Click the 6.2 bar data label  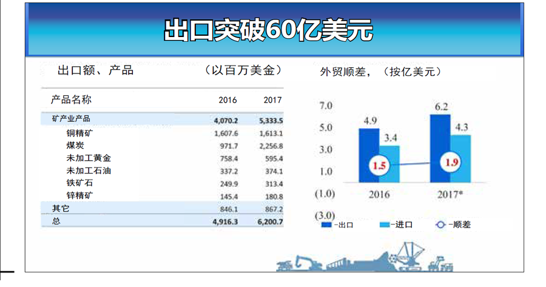(x=441, y=107)
